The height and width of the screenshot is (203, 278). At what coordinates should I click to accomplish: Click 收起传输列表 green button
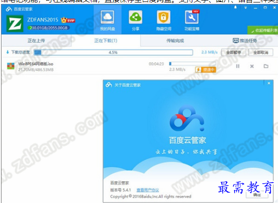point(263,31)
